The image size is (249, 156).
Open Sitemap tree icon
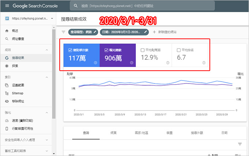pos(7,93)
